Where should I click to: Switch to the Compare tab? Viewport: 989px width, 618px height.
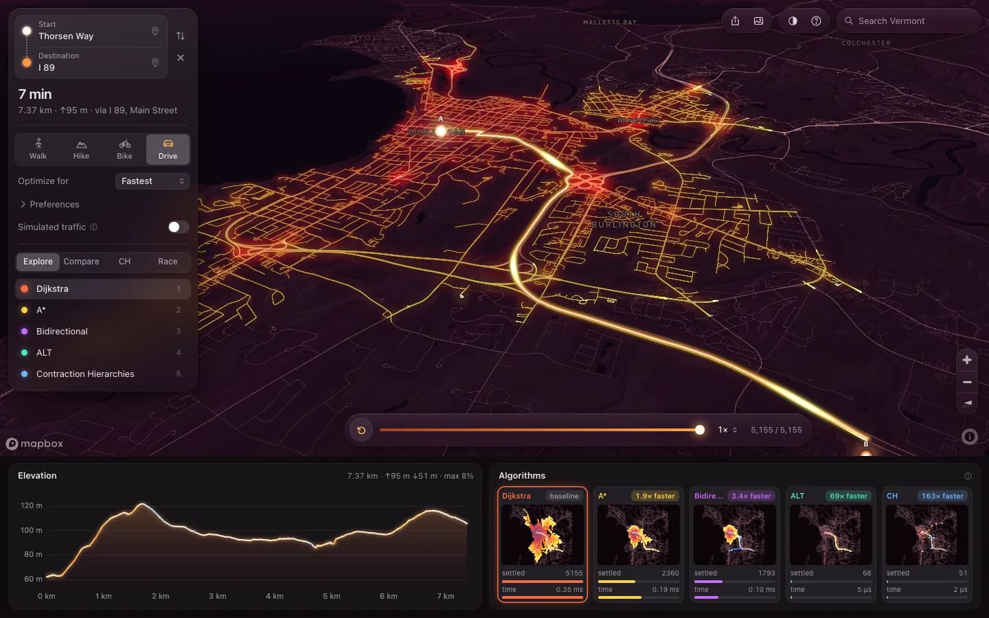81,262
